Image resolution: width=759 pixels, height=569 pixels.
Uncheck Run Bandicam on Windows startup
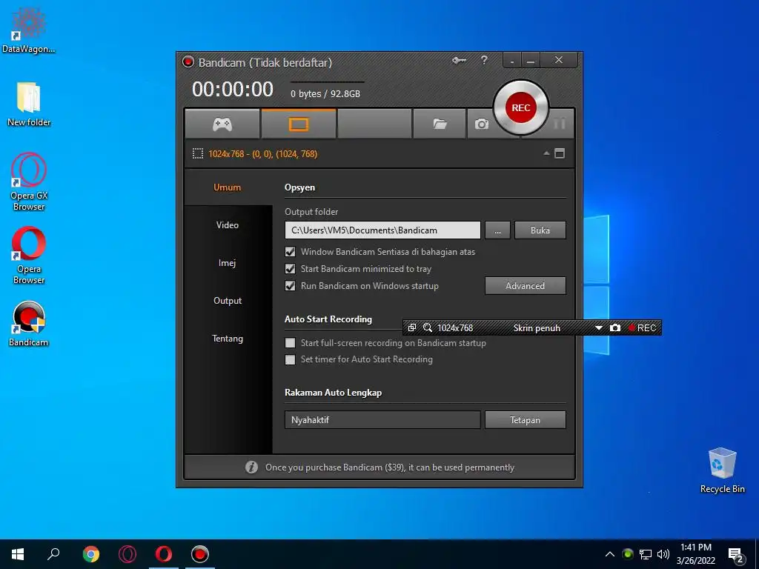click(290, 285)
